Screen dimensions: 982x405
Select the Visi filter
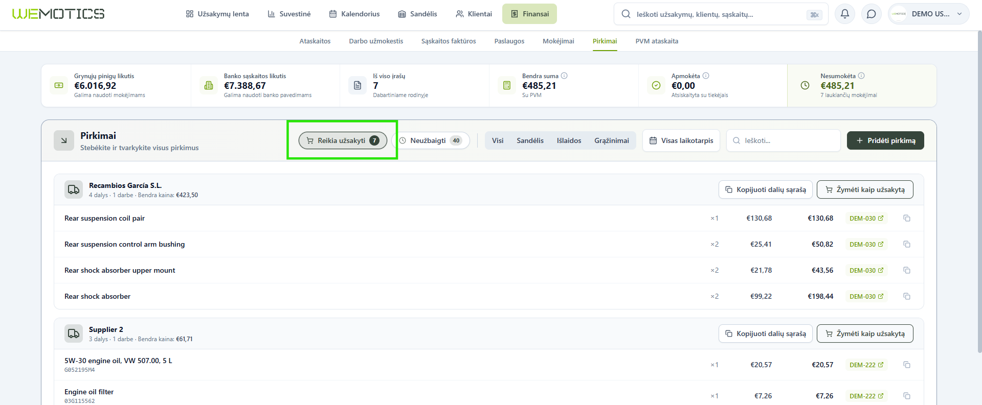click(498, 140)
